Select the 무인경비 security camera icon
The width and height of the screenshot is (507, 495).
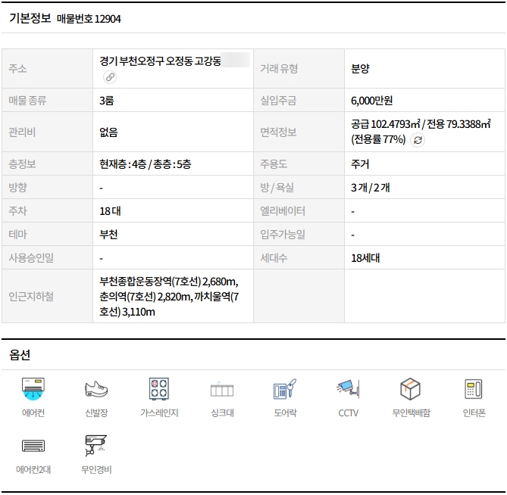pyautogui.click(x=96, y=447)
